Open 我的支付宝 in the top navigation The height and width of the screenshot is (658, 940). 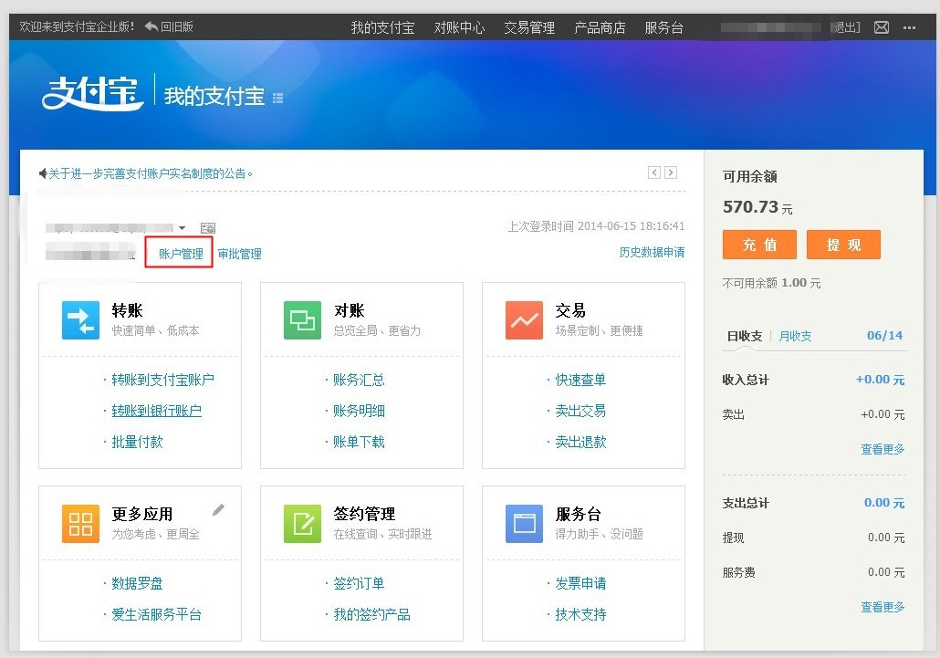[382, 27]
